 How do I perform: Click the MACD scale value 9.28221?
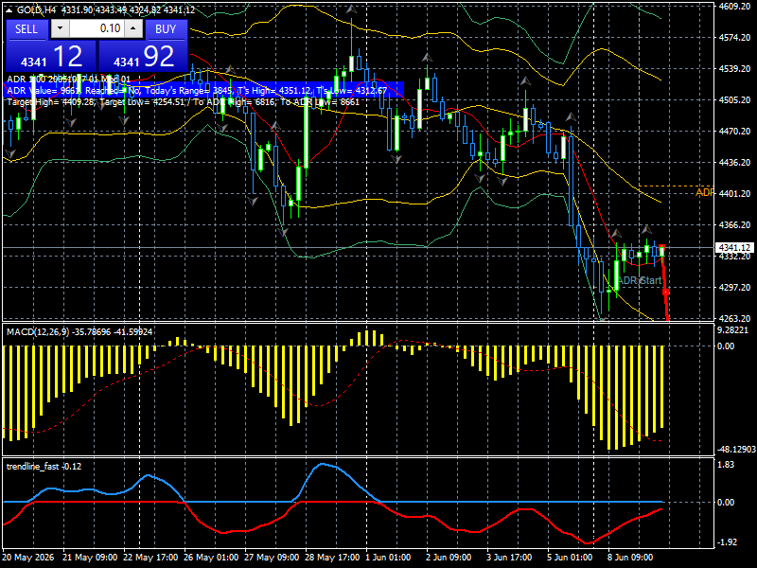[x=732, y=330]
